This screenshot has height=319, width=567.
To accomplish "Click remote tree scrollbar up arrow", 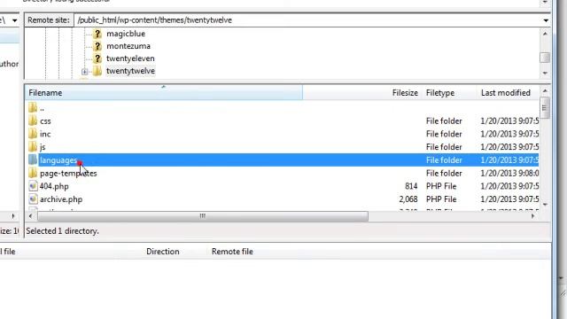I will [545, 34].
